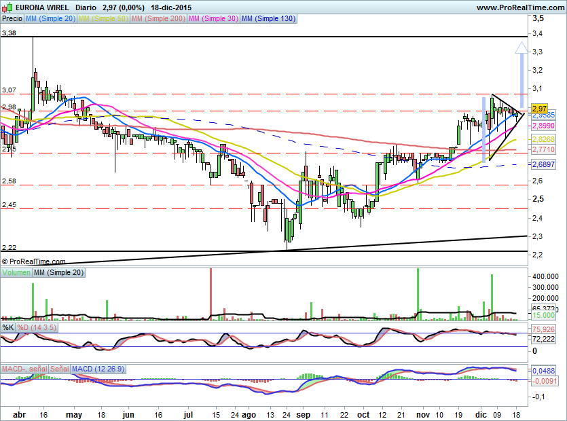Click the yellow 2,8268 moving average tag
Screen dimensions: 567x421
click(543, 139)
